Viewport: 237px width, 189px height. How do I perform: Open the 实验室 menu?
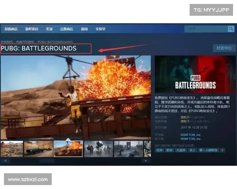coord(100,29)
